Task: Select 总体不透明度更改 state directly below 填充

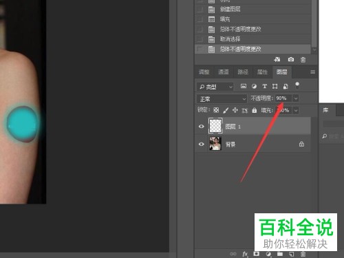Action: (x=253, y=30)
